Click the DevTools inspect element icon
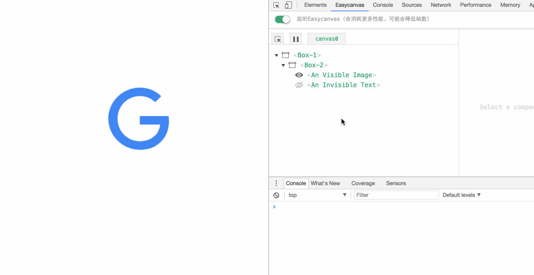 click(276, 5)
